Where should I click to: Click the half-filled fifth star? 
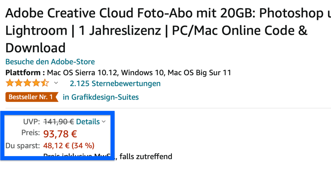click(x=45, y=83)
